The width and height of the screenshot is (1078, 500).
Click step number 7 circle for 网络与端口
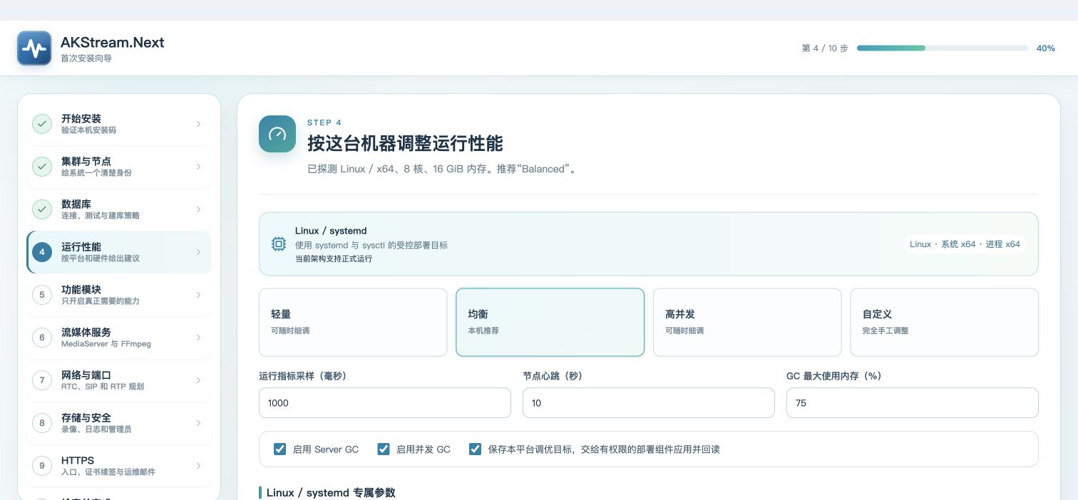tap(42, 380)
